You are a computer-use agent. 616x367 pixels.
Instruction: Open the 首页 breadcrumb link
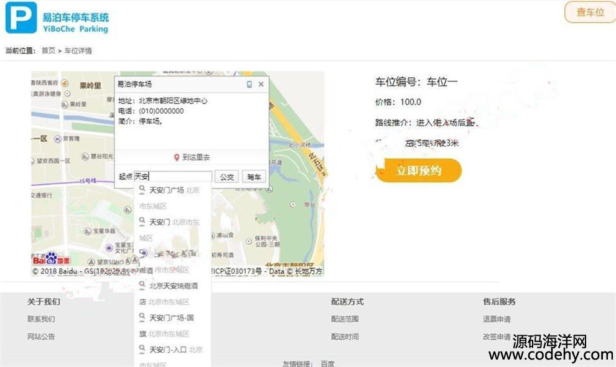49,50
